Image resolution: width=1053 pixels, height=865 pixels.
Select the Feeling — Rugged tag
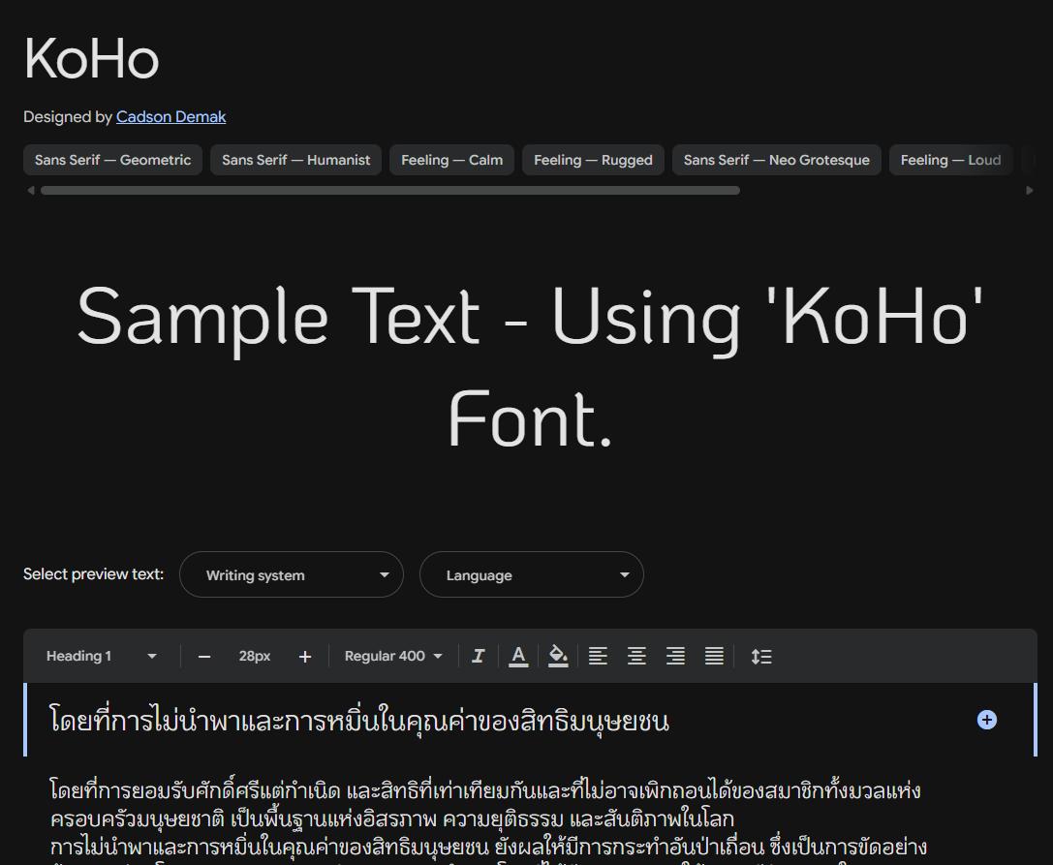(593, 160)
